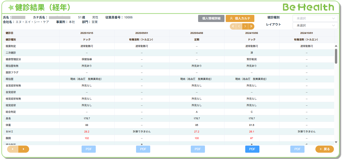Click the 総合判定 row label
Viewport: 342px width, 159px height.
pos(11,112)
